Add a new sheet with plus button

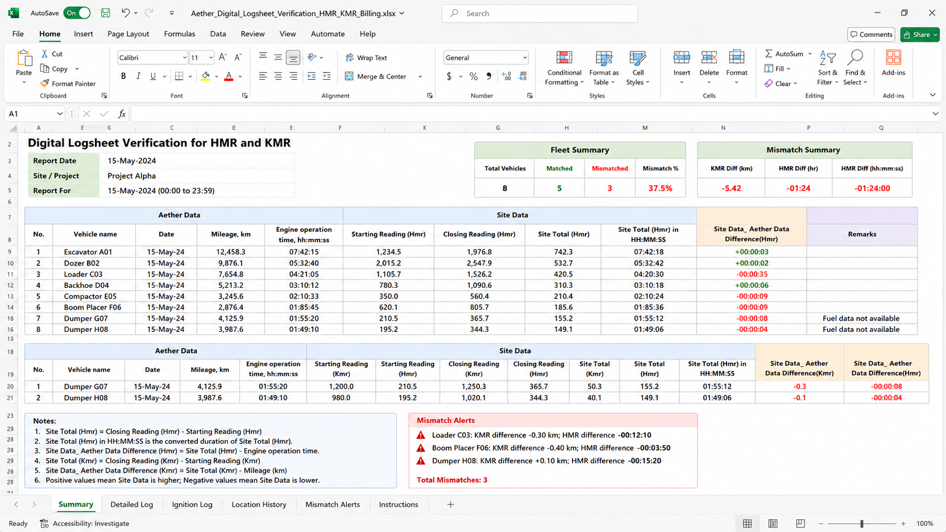click(x=450, y=504)
